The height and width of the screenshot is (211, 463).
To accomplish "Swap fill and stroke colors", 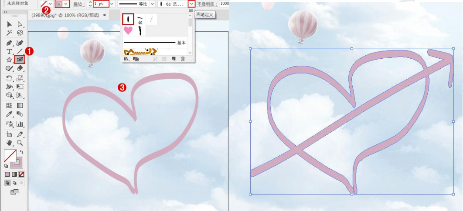I will [x=21, y=151].
